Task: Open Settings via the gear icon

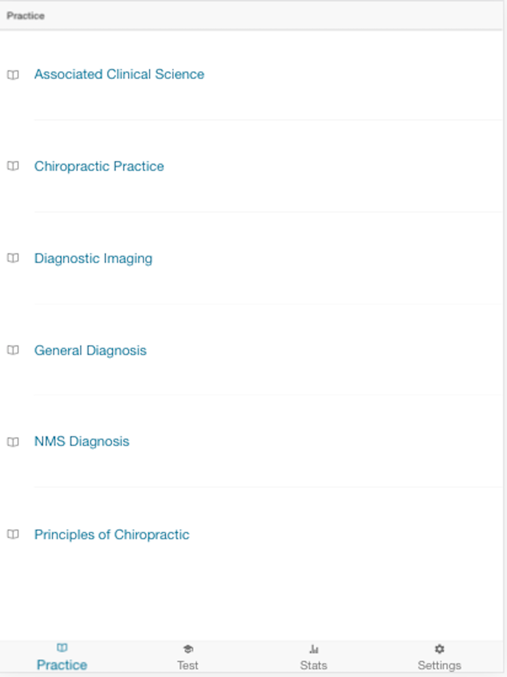Action: pyautogui.click(x=440, y=649)
